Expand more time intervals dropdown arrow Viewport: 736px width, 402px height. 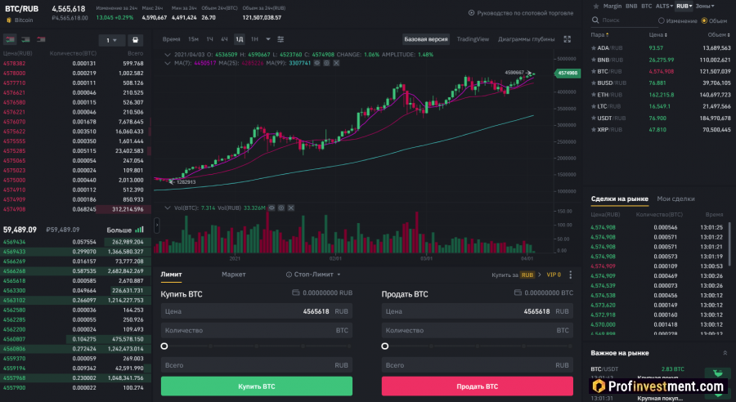[x=268, y=39]
